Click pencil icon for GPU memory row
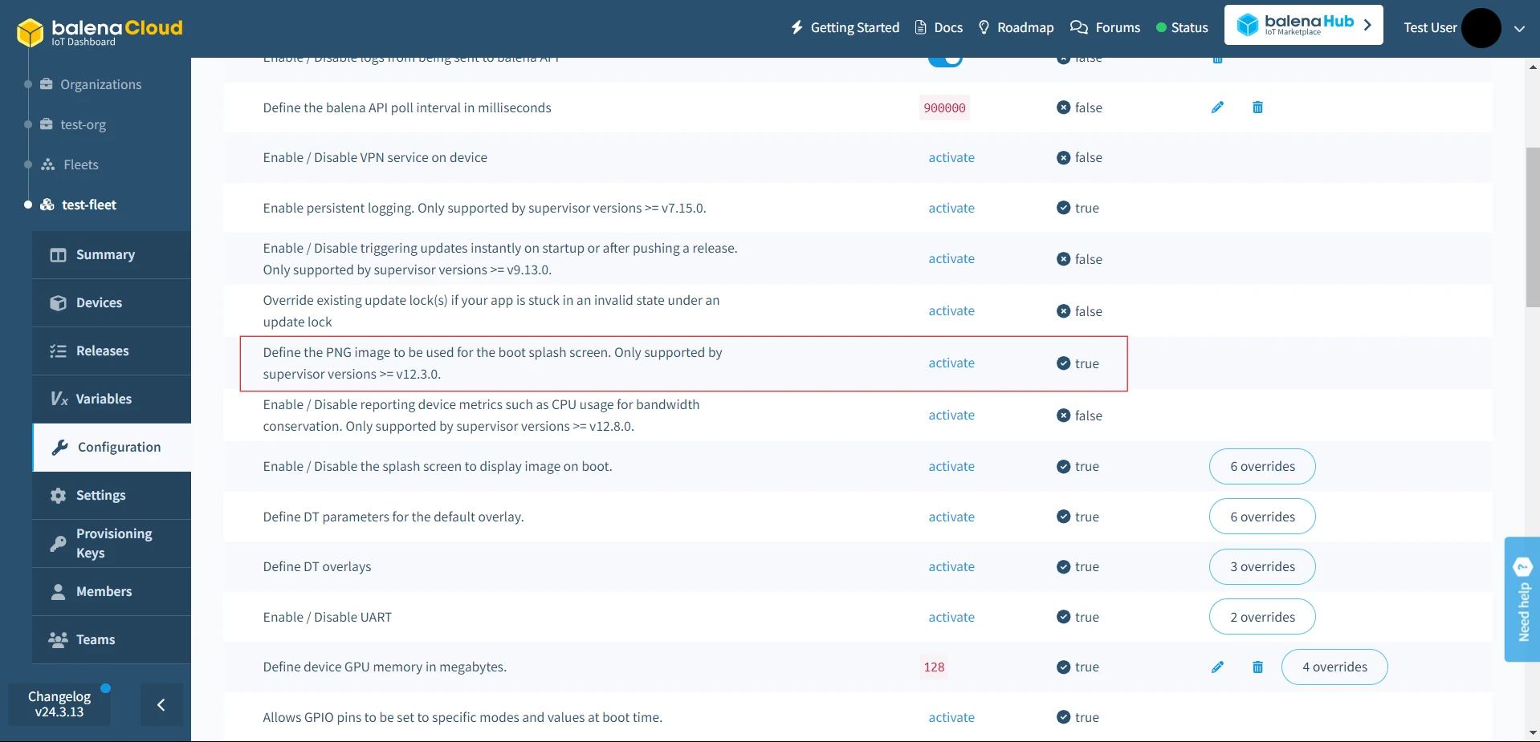Screen dimensions: 1540x742 (1217, 667)
